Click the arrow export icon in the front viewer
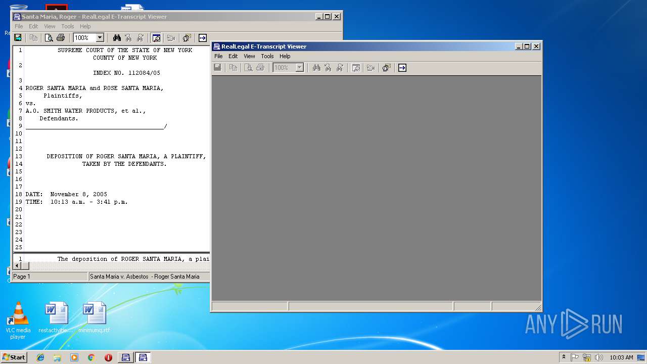Screen dimensions: 647x364 pos(402,68)
